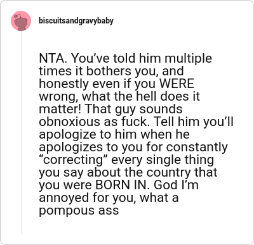The image size is (254, 245).
Task: Click the line "apologizes to you for constantly"
Action: [133, 147]
